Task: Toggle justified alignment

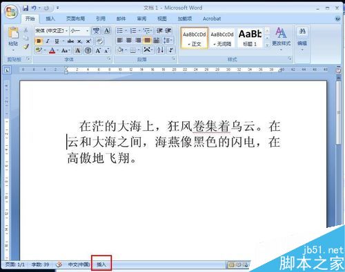Action: click(x=147, y=41)
